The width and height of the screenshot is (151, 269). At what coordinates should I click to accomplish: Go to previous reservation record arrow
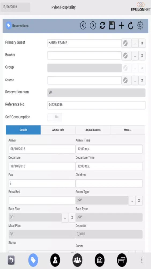click(x=83, y=26)
